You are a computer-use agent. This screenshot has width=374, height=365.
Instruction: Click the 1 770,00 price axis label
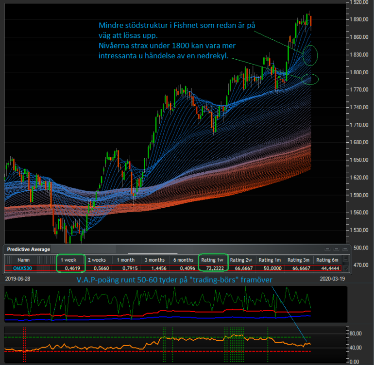(359, 90)
